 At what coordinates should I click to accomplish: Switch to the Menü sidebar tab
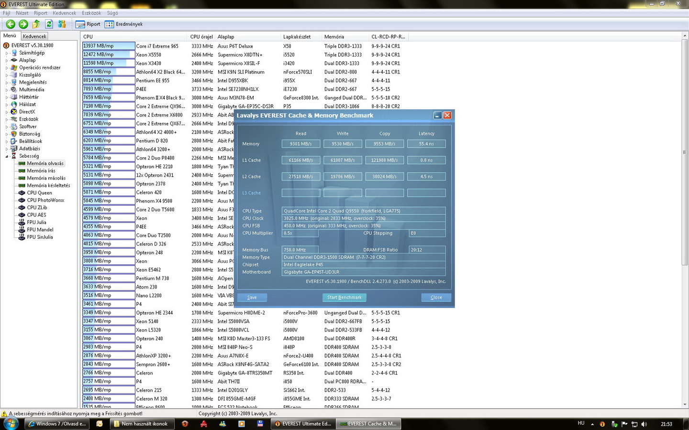(10, 36)
